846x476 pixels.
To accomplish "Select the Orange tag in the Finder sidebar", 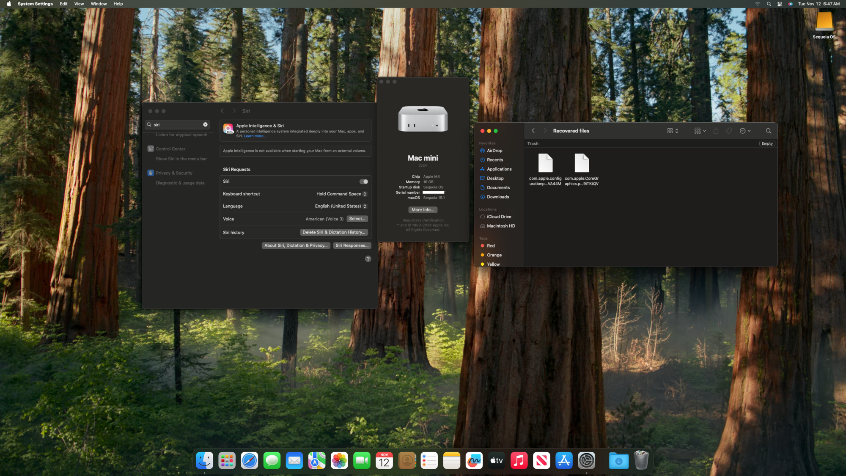I will coord(494,255).
